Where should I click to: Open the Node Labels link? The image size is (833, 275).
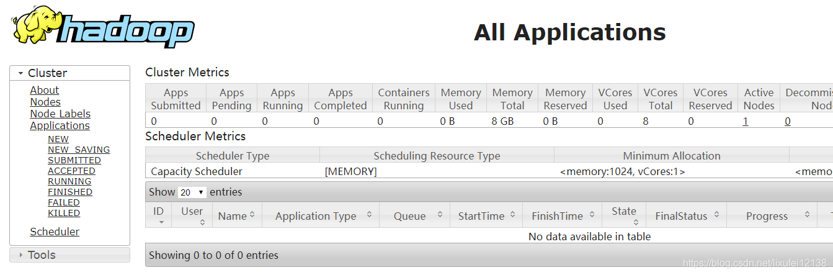(x=60, y=114)
